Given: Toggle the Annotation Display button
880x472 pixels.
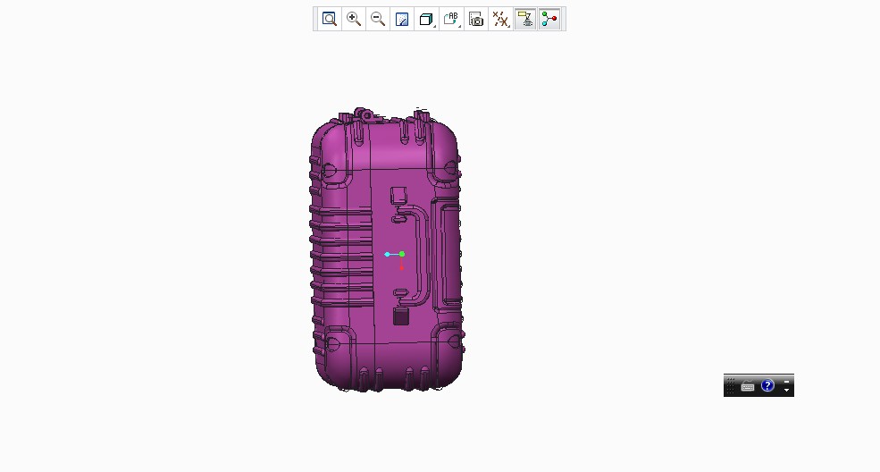Looking at the screenshot, I should click(525, 19).
